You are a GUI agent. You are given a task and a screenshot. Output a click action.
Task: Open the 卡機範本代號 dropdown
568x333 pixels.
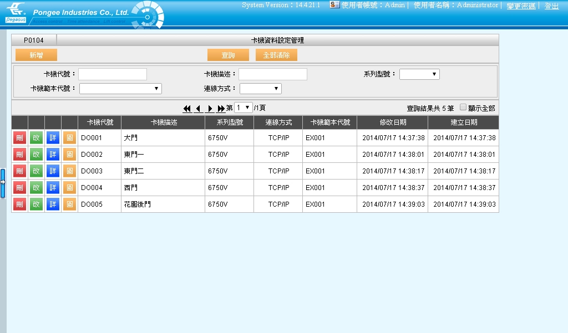click(x=121, y=88)
